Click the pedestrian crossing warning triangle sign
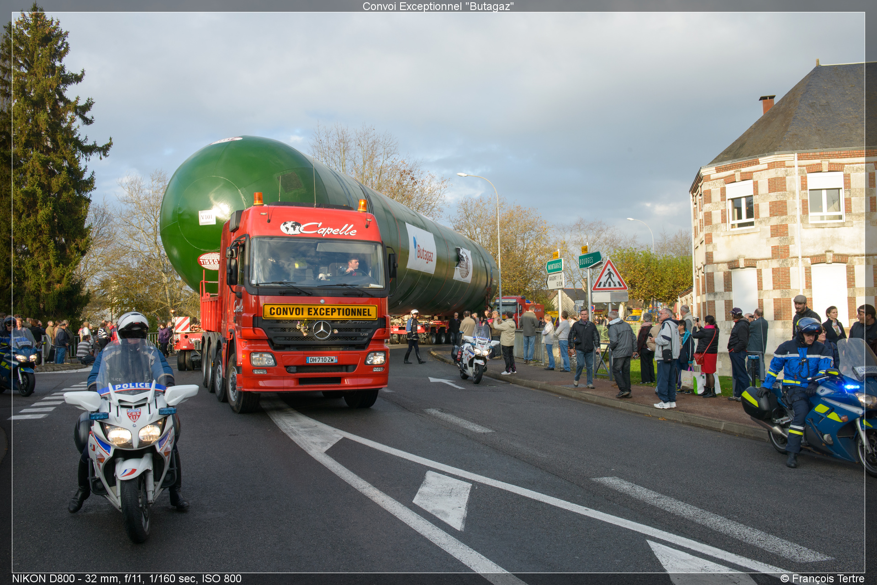 tap(609, 276)
